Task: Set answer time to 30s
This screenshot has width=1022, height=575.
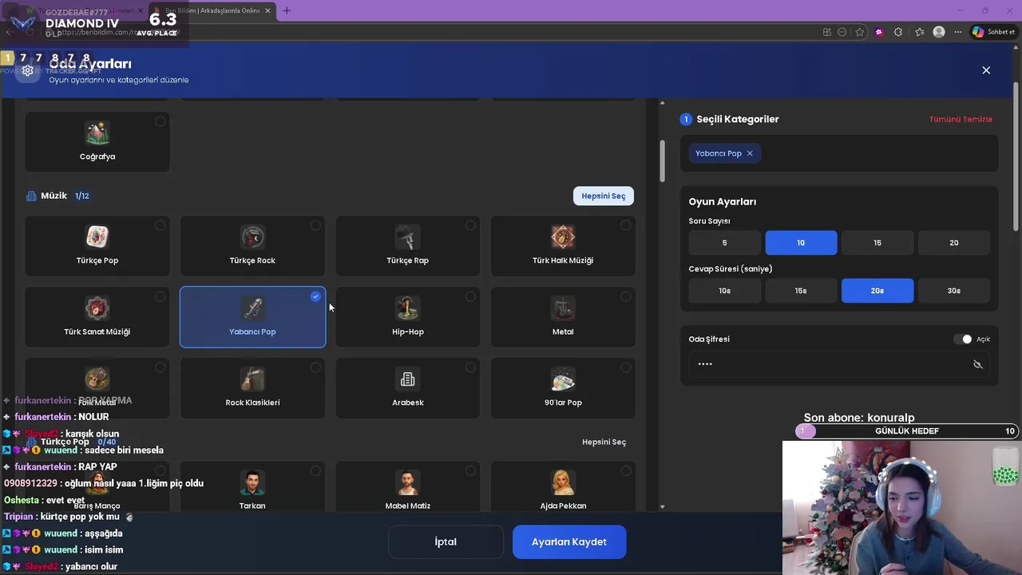Action: click(954, 291)
